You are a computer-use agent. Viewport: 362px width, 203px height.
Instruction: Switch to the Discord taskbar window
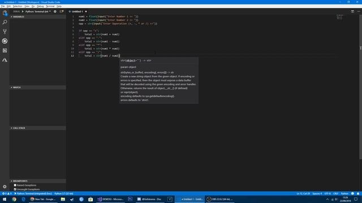pos(149,199)
